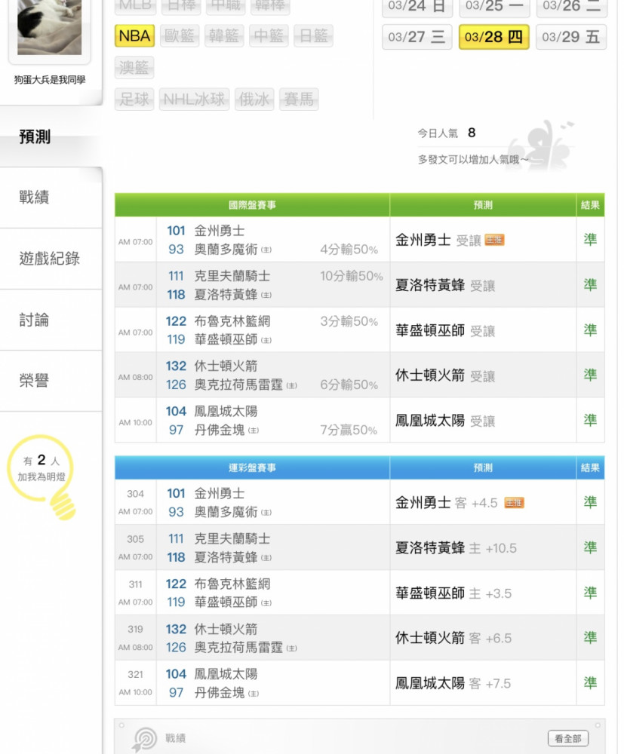Click the 10分輸50% spread text
The image size is (624, 754).
click(x=351, y=276)
